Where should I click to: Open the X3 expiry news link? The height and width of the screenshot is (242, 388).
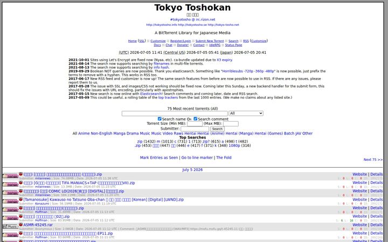[224, 60]
